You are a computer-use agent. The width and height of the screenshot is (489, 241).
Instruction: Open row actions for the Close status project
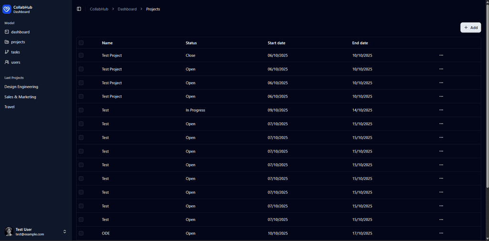[441, 55]
